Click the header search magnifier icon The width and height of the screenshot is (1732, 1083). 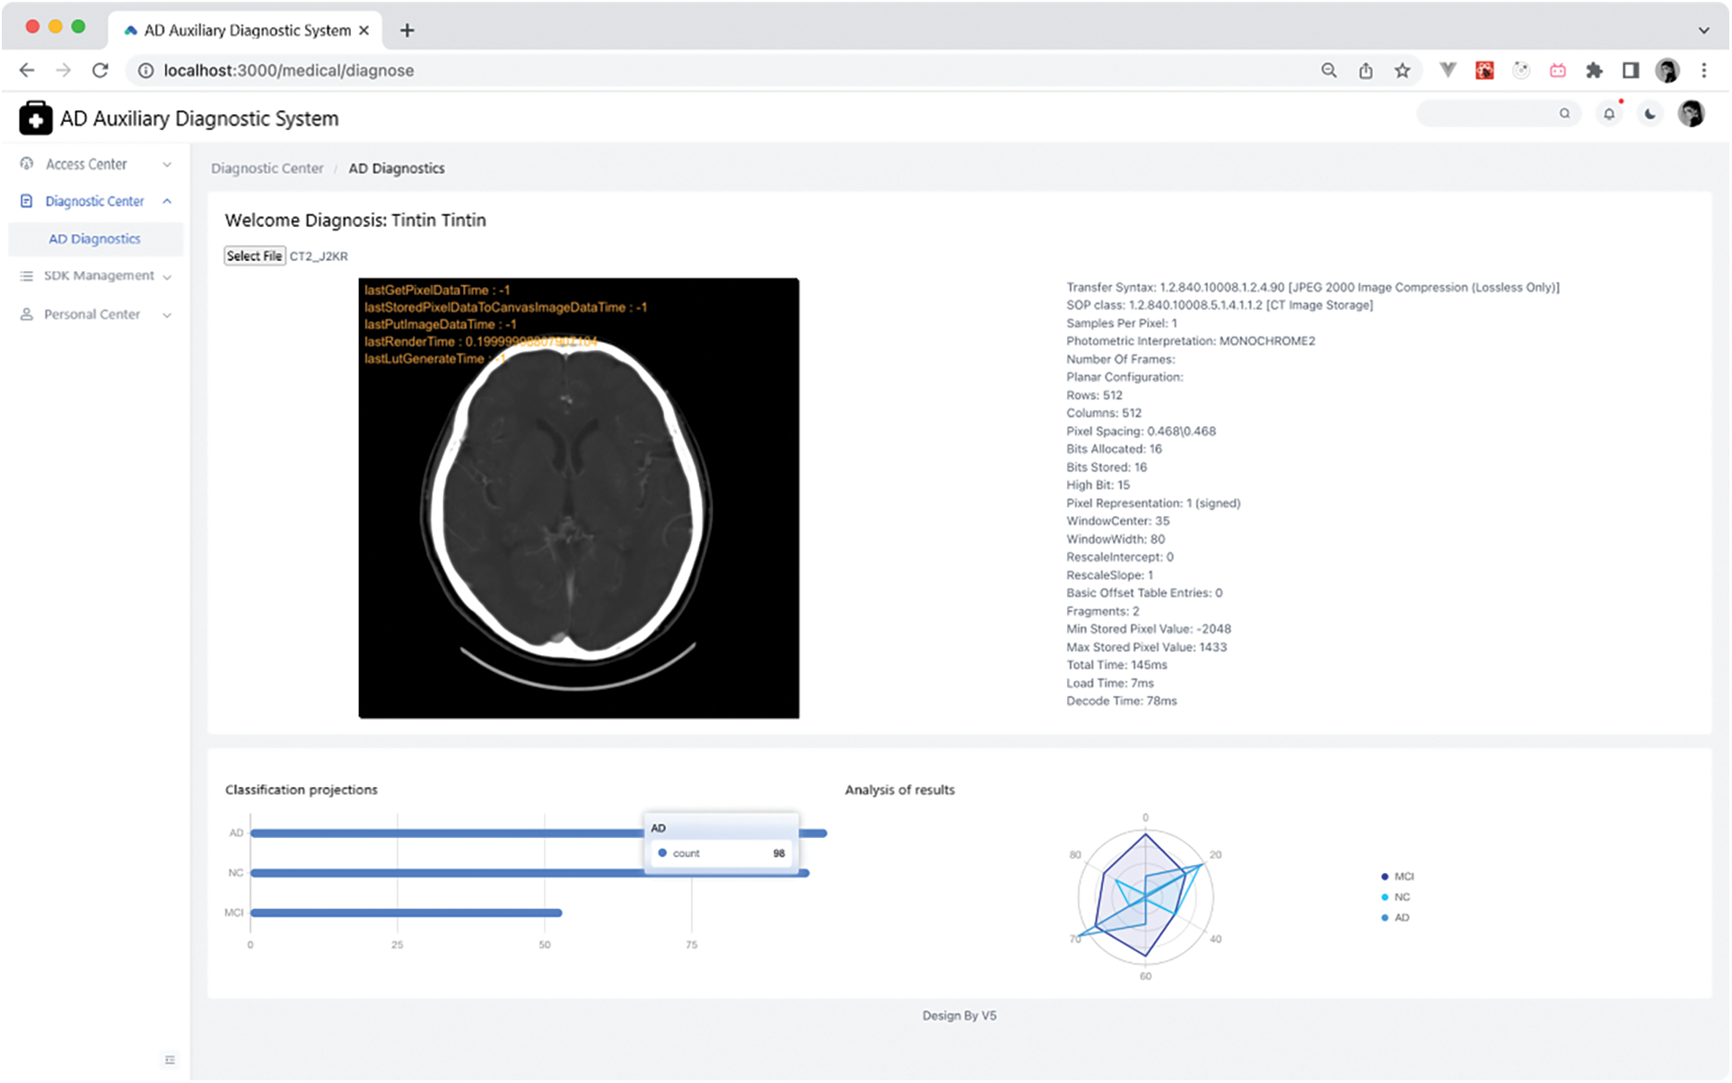pos(1564,114)
